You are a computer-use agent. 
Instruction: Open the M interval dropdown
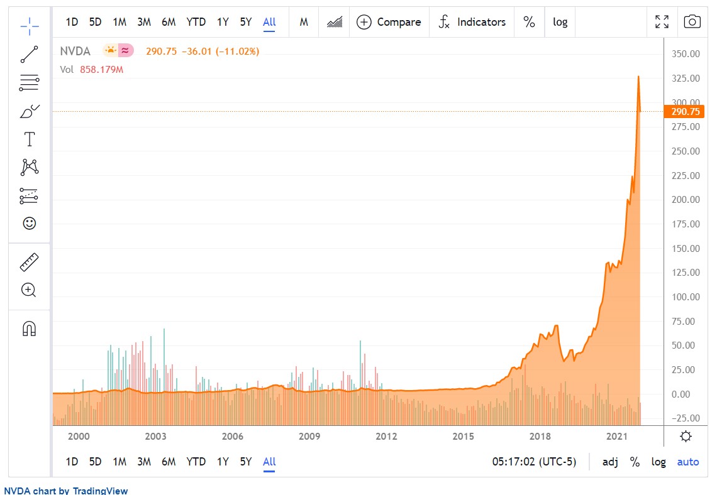point(304,22)
